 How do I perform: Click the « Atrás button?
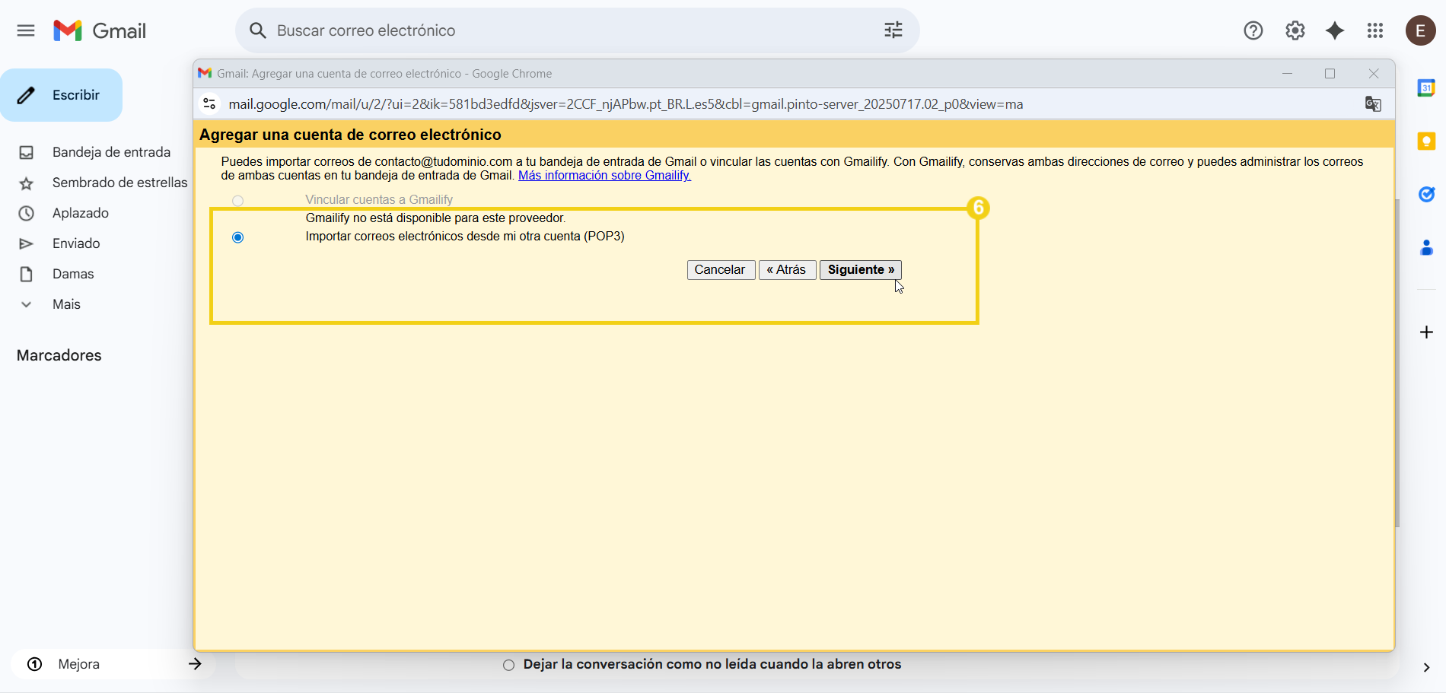787,270
